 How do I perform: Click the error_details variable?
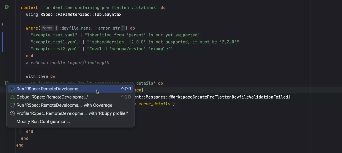pyautogui.click(x=154, y=104)
